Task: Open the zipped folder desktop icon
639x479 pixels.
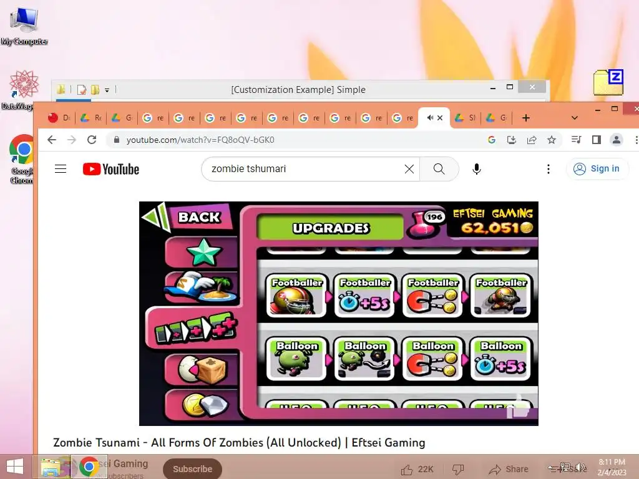Action: (608, 83)
